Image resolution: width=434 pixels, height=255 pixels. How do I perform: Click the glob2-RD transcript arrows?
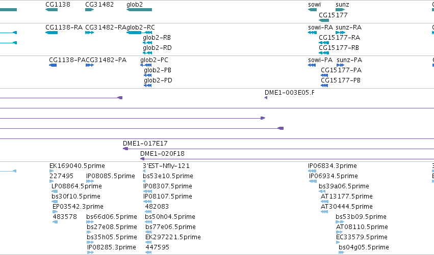point(147,53)
